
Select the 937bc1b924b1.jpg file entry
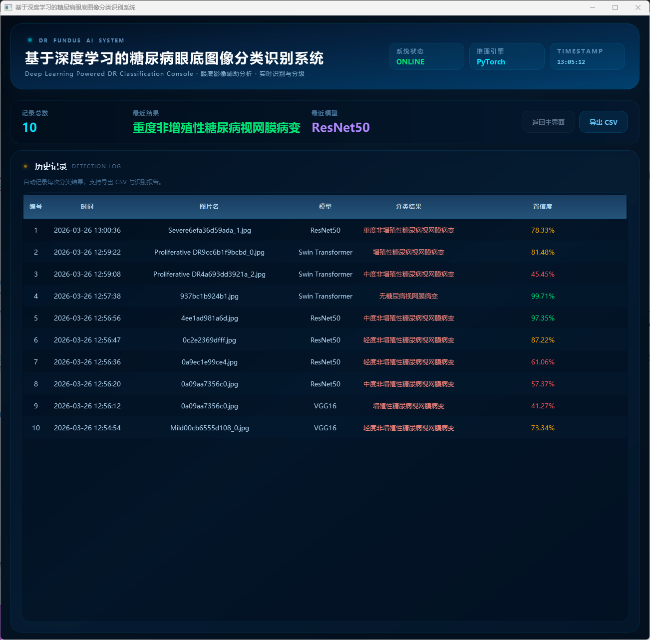pos(209,296)
